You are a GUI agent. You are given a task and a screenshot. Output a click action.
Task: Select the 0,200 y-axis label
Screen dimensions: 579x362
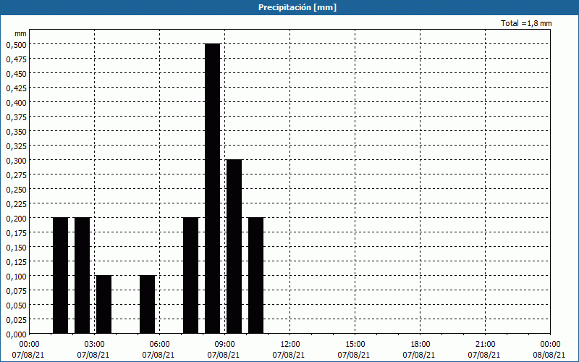(16, 219)
